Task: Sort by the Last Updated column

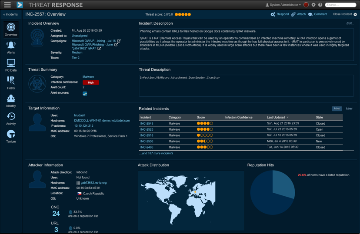Action: point(277,117)
